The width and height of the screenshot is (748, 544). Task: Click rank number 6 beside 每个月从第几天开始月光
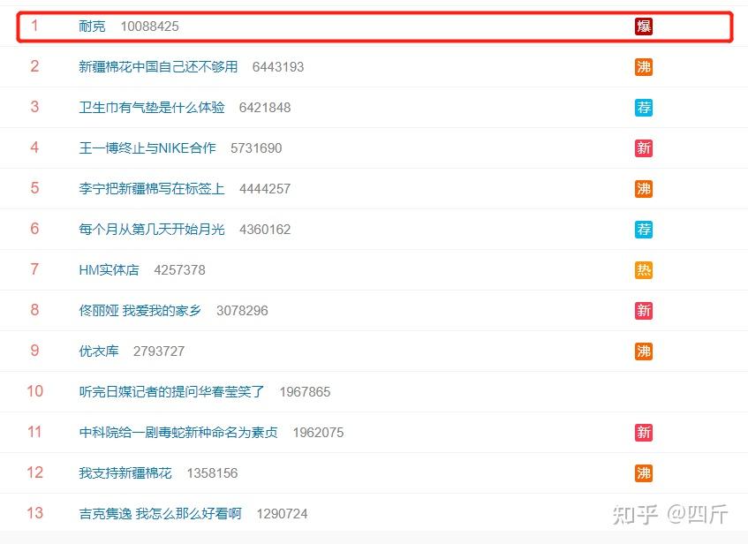pos(34,229)
